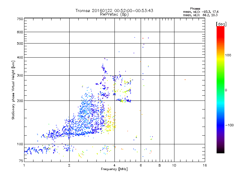
Task: Click the y-axis label '750'
Action: [x=20, y=19]
